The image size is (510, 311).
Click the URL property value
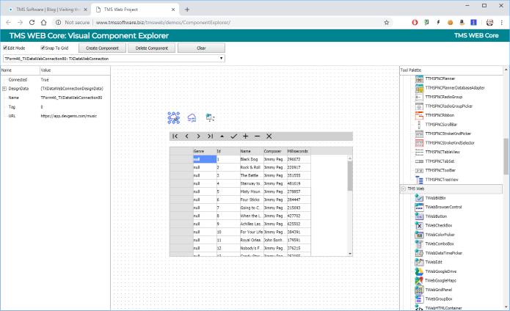click(x=69, y=116)
